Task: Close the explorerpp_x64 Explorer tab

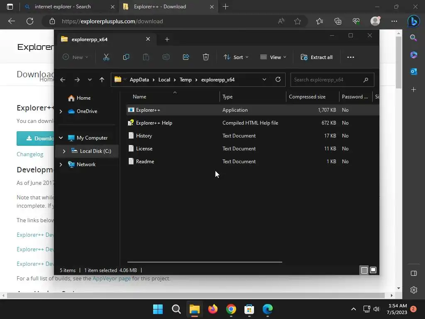Action: [148, 39]
